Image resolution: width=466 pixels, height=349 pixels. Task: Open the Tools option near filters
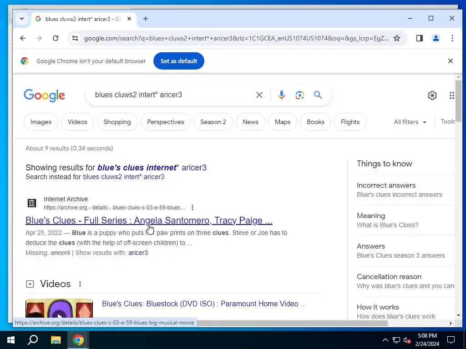(x=447, y=122)
